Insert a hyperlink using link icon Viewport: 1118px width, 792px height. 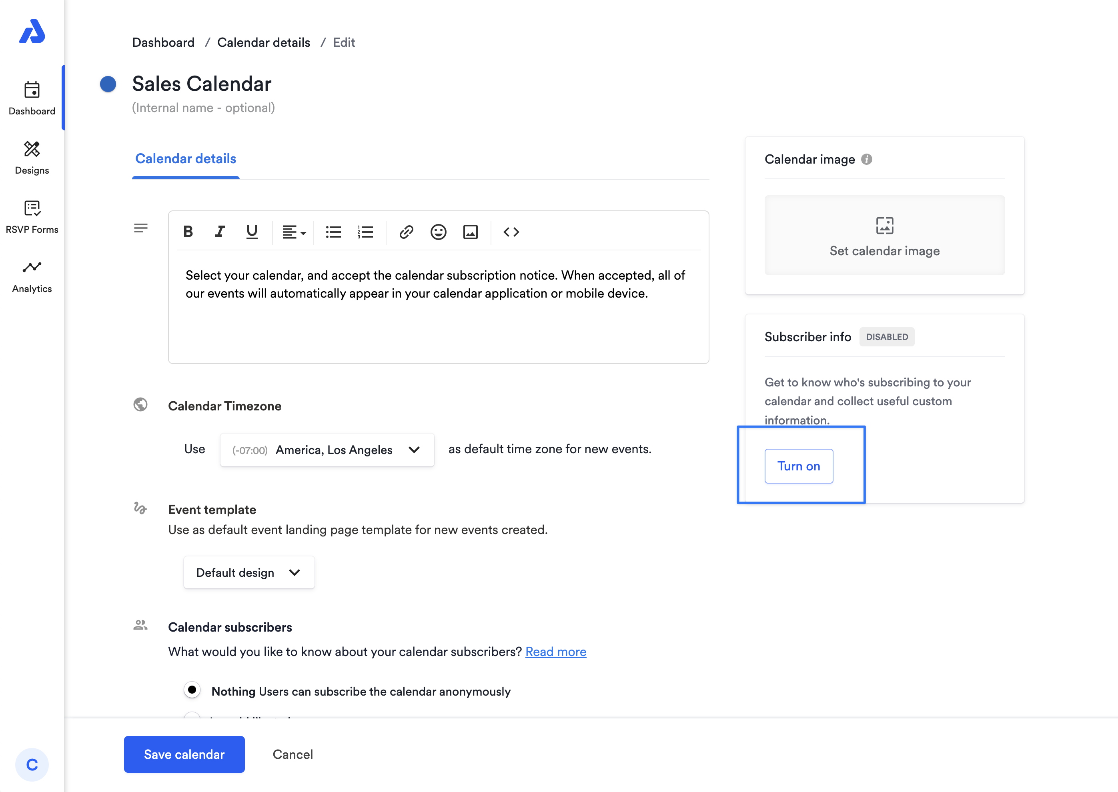[406, 232]
